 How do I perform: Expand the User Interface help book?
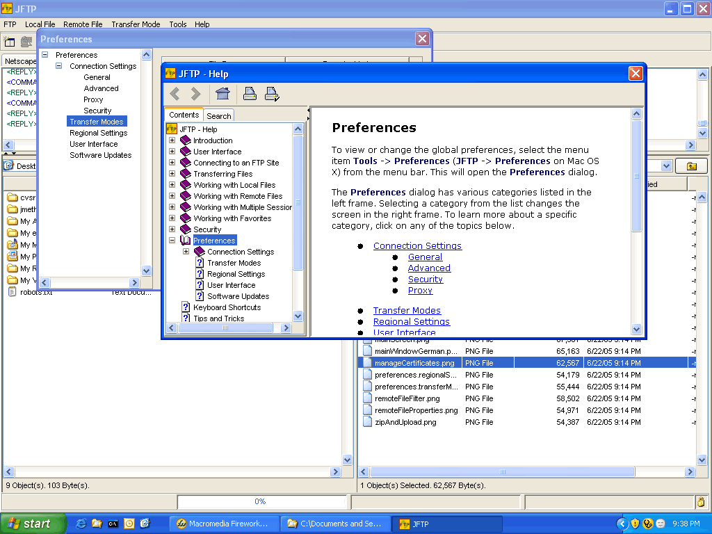(172, 151)
